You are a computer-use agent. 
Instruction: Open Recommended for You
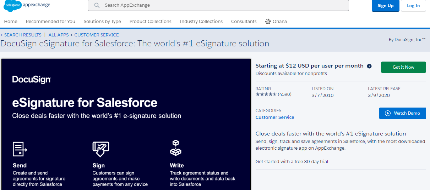[x=50, y=22]
